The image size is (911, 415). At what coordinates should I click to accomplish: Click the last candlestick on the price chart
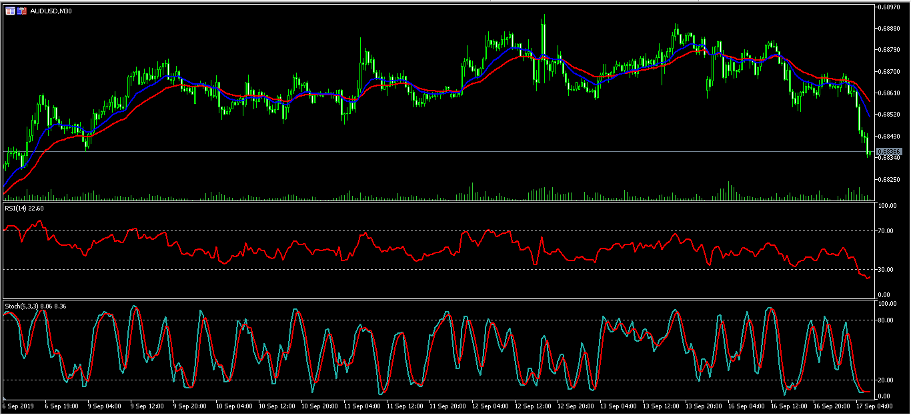click(x=869, y=153)
